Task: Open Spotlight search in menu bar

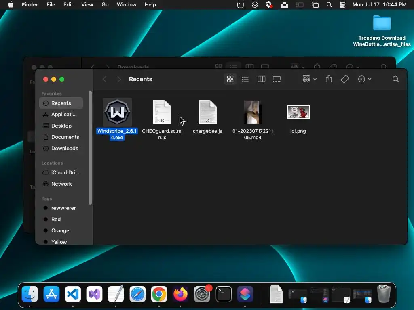Action: (329, 5)
